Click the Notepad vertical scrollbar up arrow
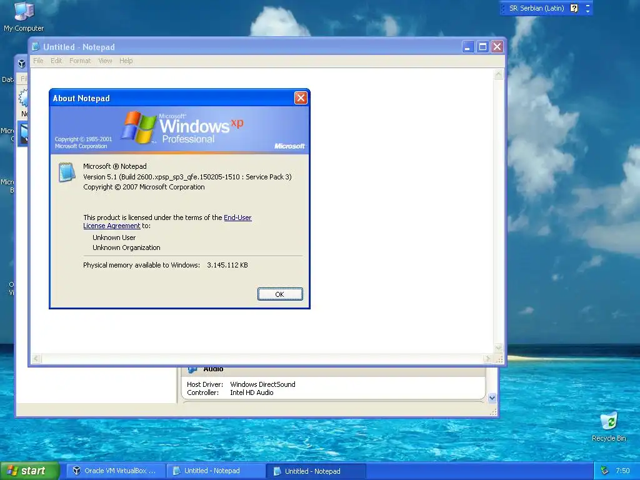This screenshot has width=640, height=480. [x=498, y=75]
